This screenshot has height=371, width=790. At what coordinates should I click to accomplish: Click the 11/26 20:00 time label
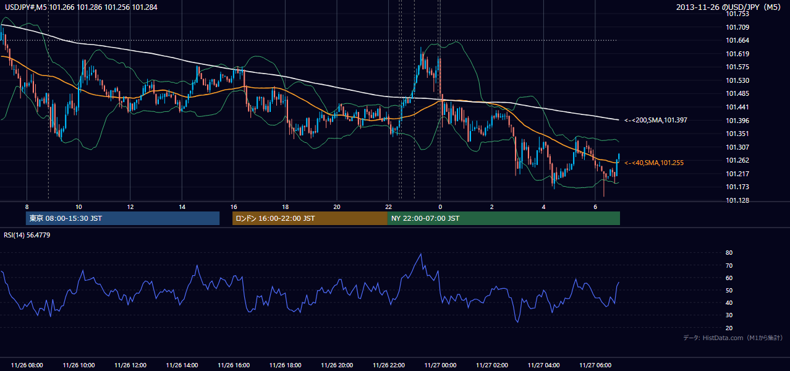(337, 365)
